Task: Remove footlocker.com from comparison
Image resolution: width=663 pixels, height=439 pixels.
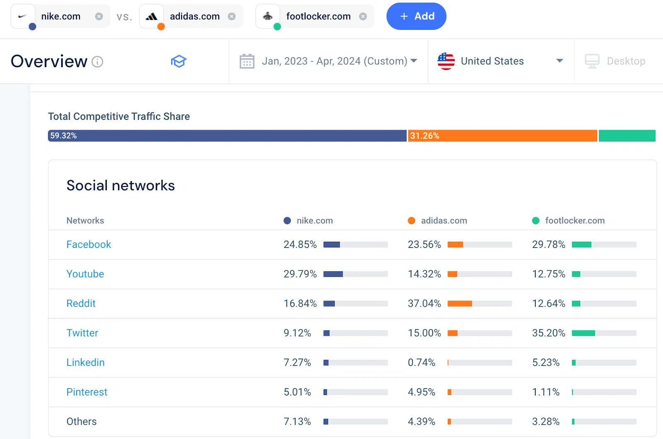Action: [x=363, y=17]
